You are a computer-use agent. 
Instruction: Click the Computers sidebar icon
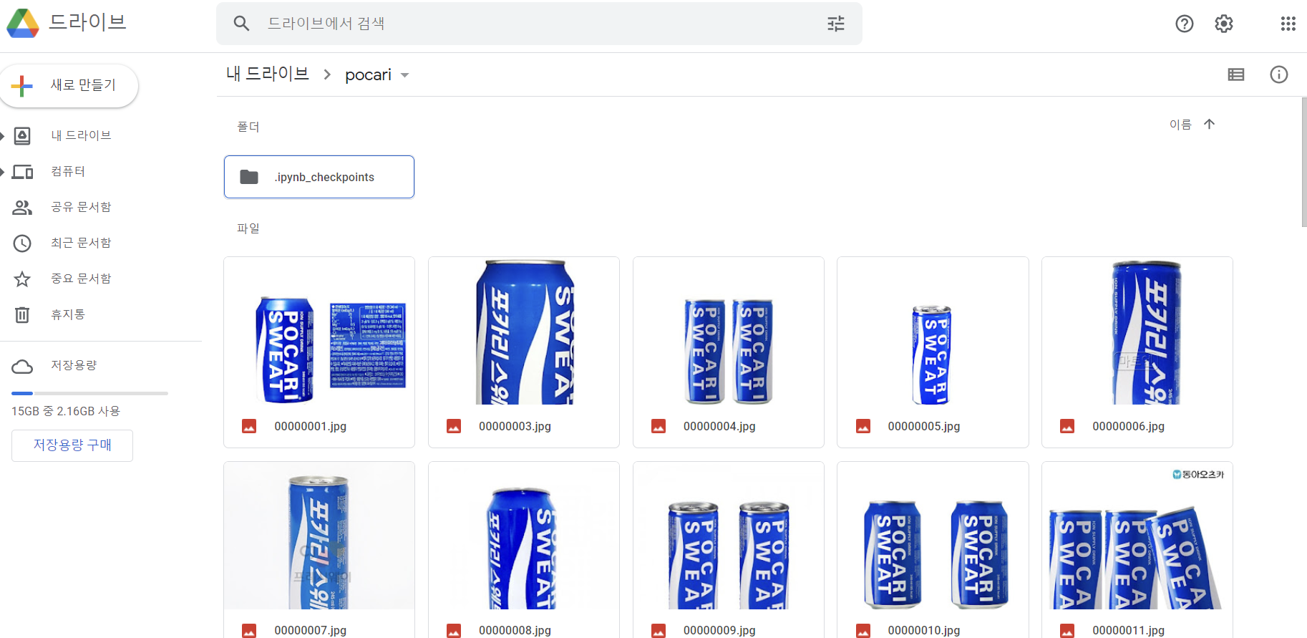pyautogui.click(x=22, y=171)
